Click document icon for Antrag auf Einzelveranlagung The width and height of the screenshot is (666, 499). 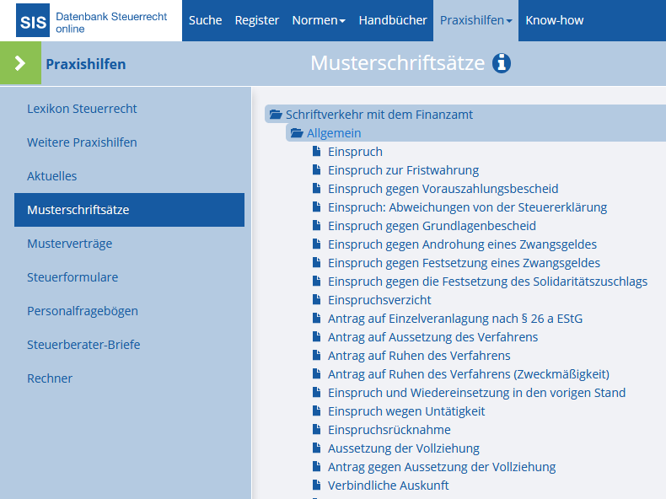click(316, 318)
